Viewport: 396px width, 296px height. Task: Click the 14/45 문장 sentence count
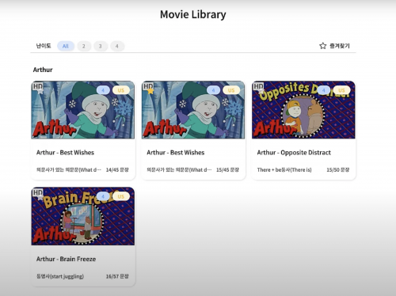(x=117, y=170)
